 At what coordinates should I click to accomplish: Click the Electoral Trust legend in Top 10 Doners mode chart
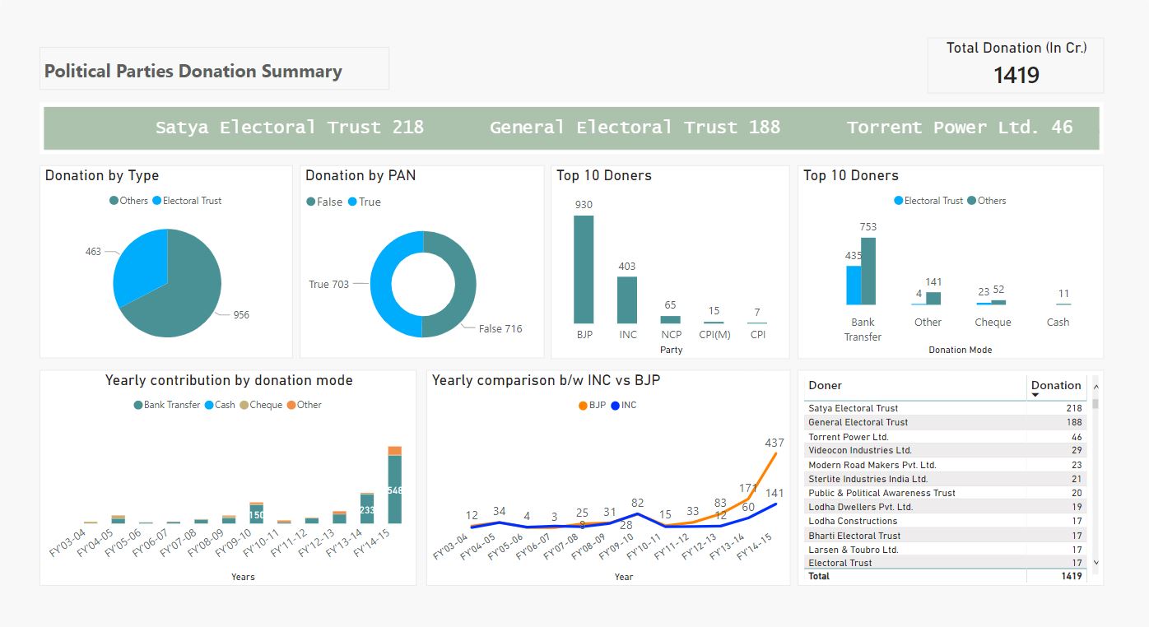928,201
